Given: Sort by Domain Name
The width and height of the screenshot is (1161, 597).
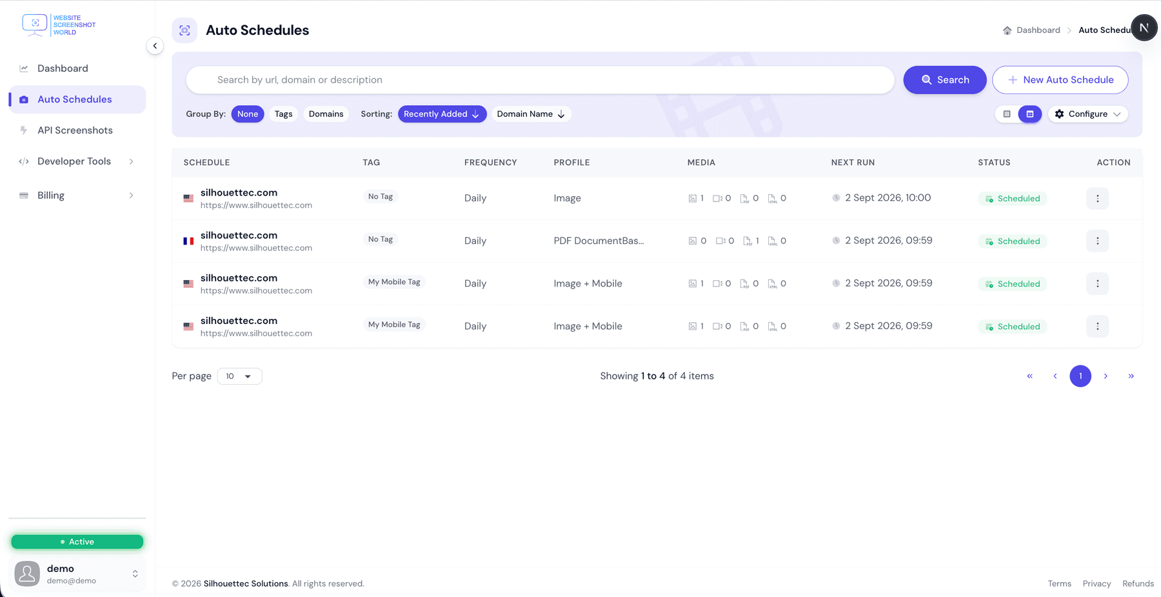Looking at the screenshot, I should pos(531,114).
